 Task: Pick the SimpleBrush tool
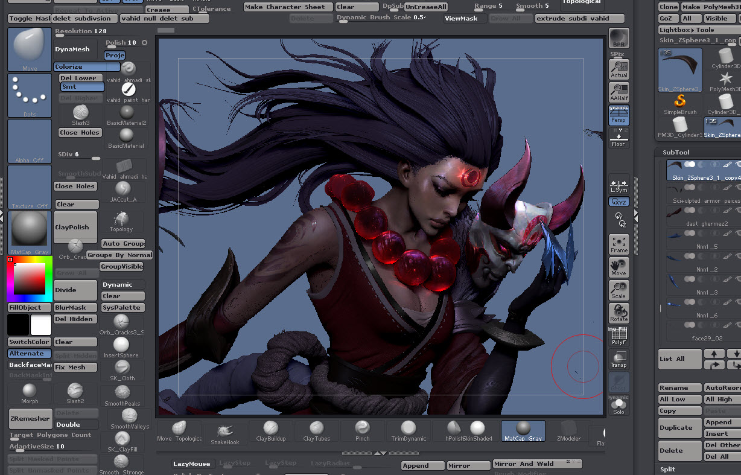point(680,104)
